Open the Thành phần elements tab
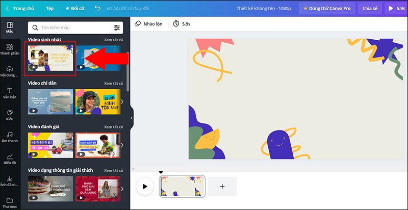408x210 pixels. (10, 49)
